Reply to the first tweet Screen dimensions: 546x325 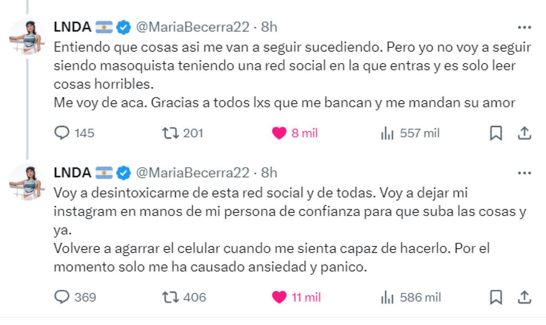(62, 133)
